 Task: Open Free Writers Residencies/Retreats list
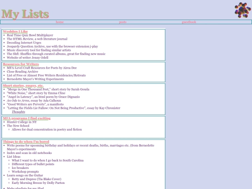click(46, 75)
